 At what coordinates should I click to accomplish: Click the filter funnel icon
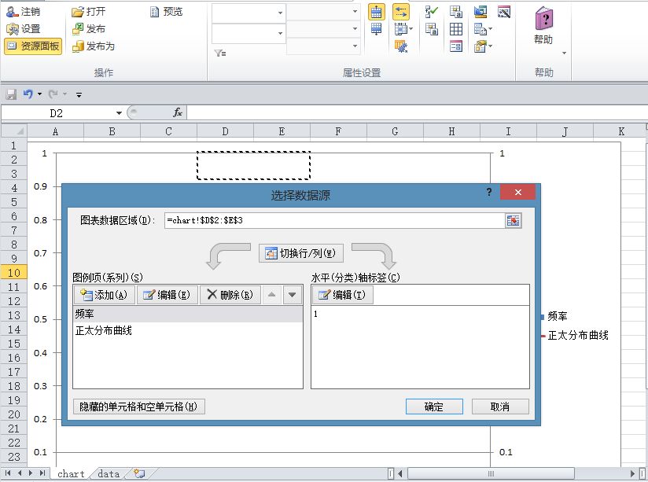click(220, 53)
